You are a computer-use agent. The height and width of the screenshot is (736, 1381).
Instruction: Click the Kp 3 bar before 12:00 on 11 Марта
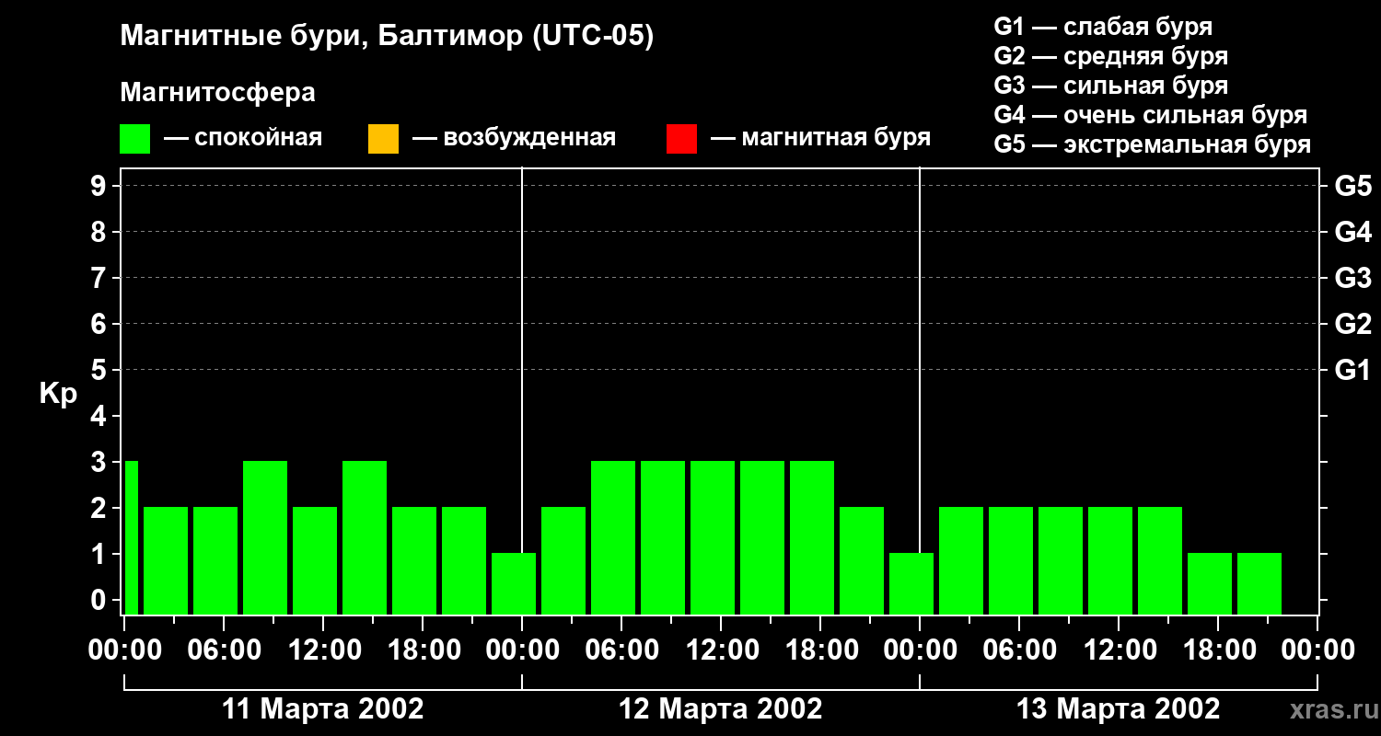265,537
